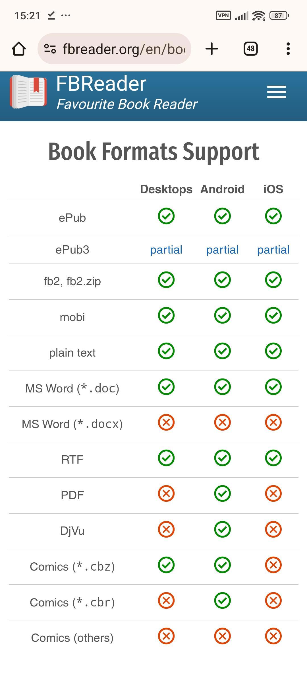Click the FBReader site title text

tap(101, 84)
